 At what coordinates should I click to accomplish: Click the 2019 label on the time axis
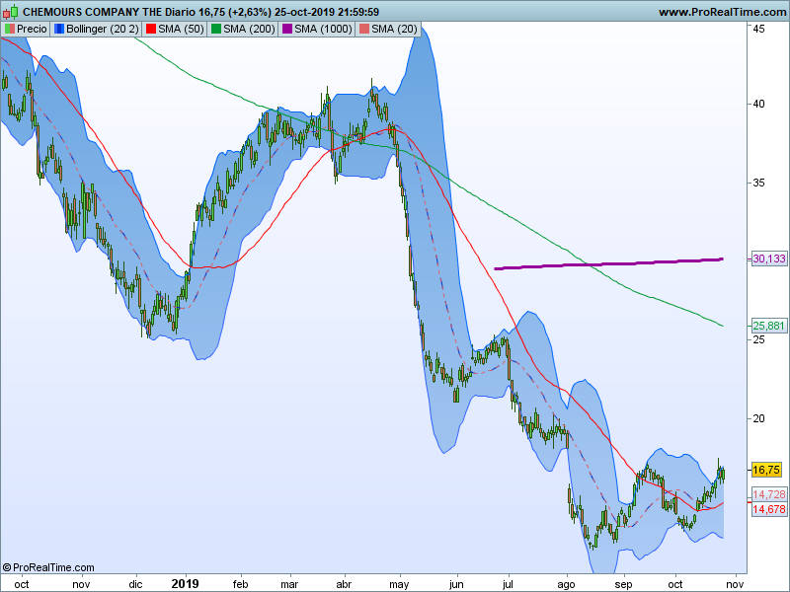[x=185, y=584]
